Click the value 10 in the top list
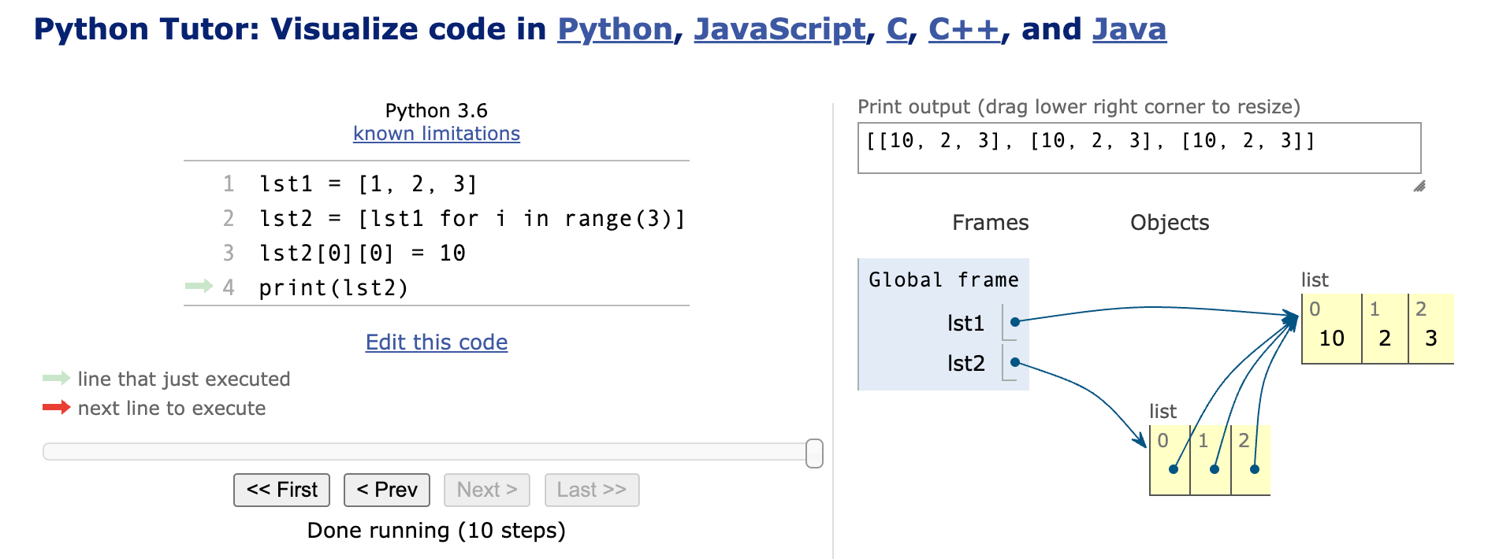 pos(1332,339)
